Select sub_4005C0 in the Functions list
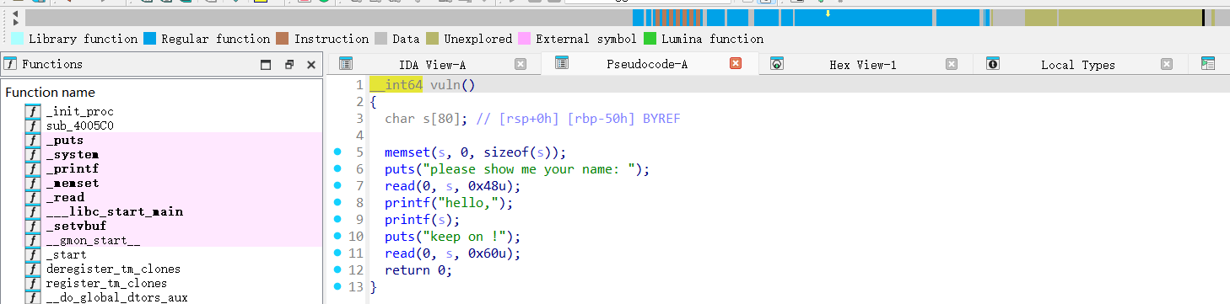 coord(80,125)
